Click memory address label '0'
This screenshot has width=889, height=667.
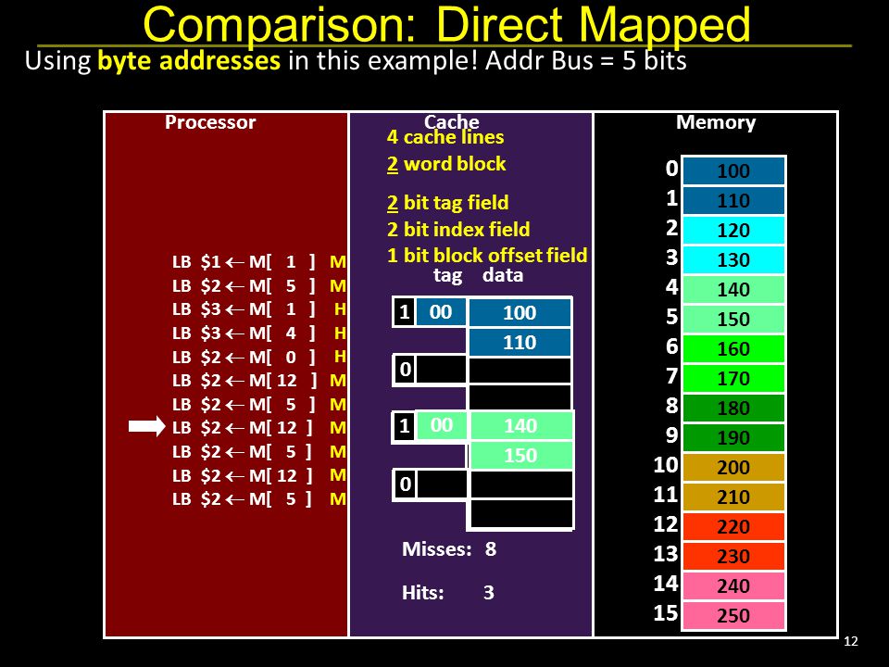point(672,169)
